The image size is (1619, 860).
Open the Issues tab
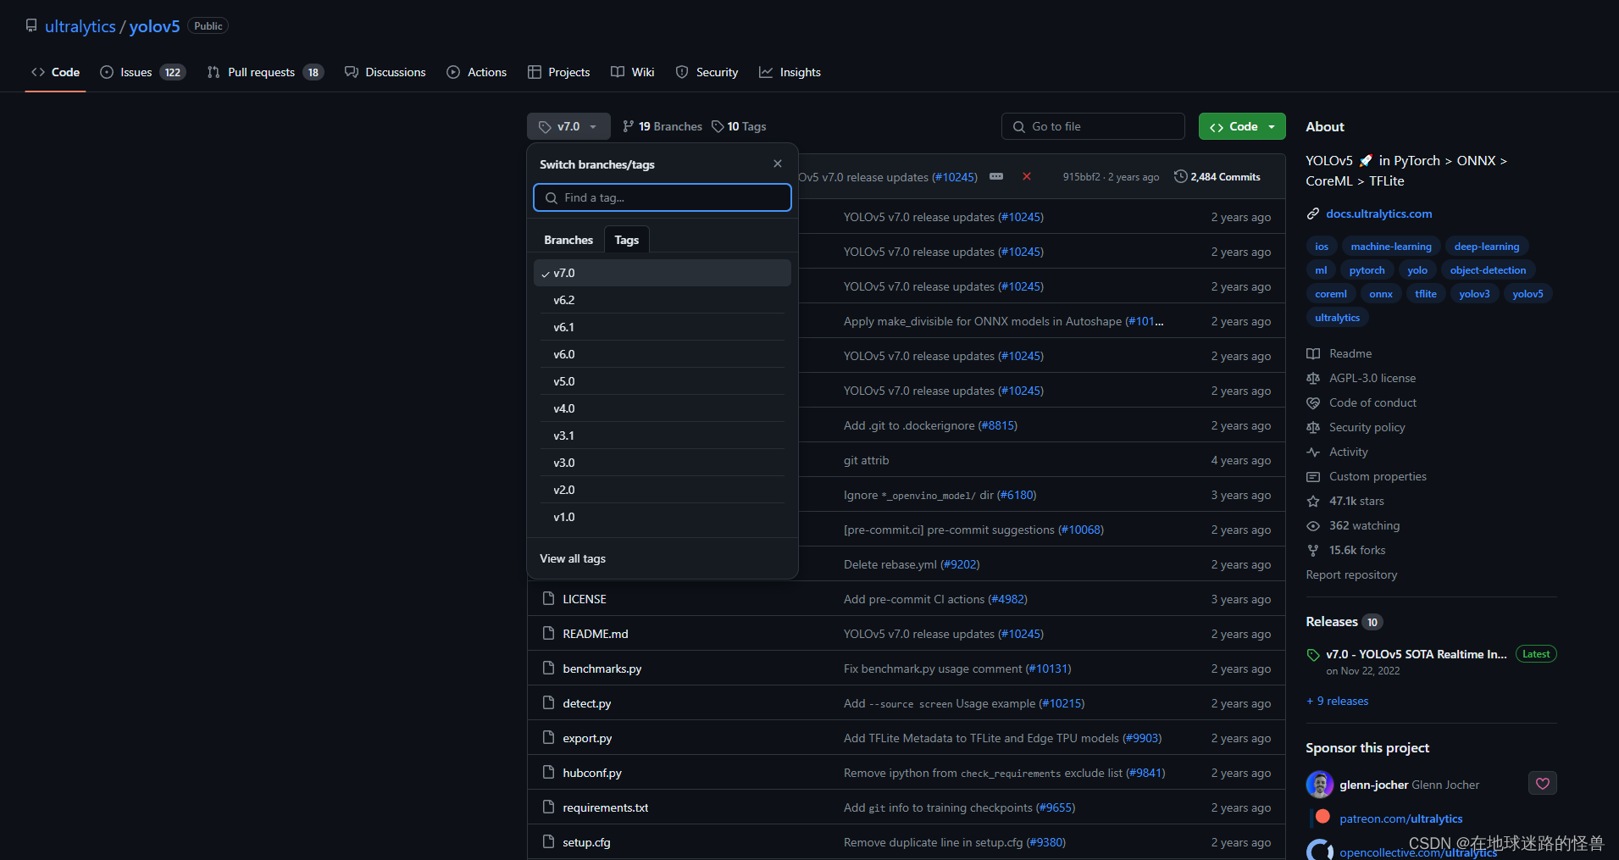coord(142,72)
